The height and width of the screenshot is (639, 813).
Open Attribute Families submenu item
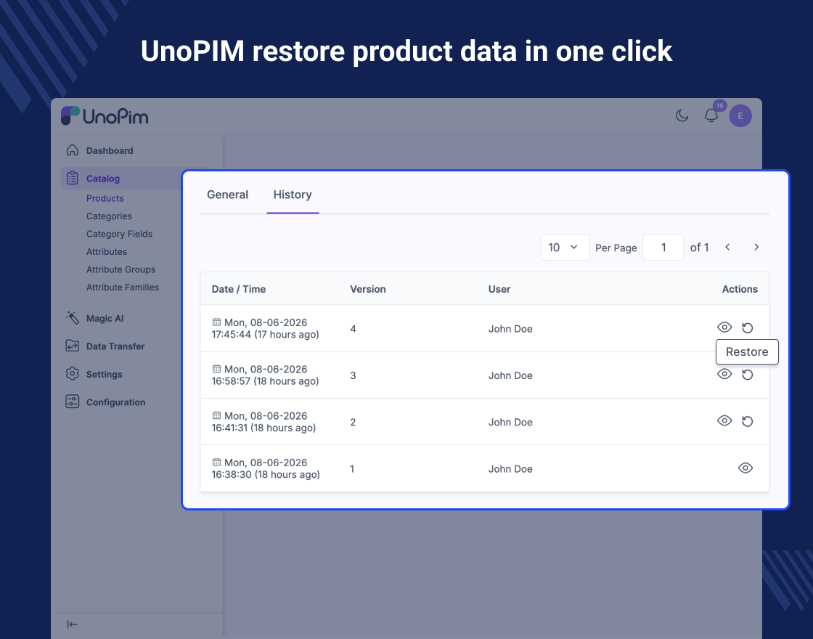pyautogui.click(x=123, y=287)
